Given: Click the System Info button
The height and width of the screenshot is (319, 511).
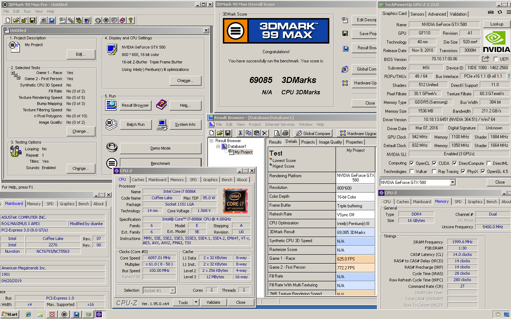Looking at the screenshot, I should [x=185, y=124].
